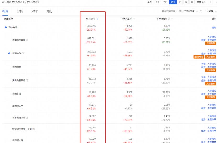This screenshot has height=143, width=217.
Task: Click buyer count 14,298
Action: (129, 26)
